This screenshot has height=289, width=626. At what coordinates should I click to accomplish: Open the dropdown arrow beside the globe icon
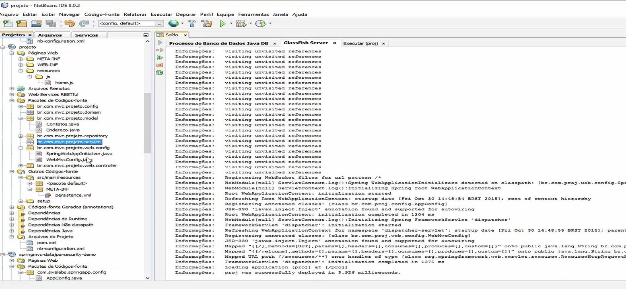coord(182,24)
